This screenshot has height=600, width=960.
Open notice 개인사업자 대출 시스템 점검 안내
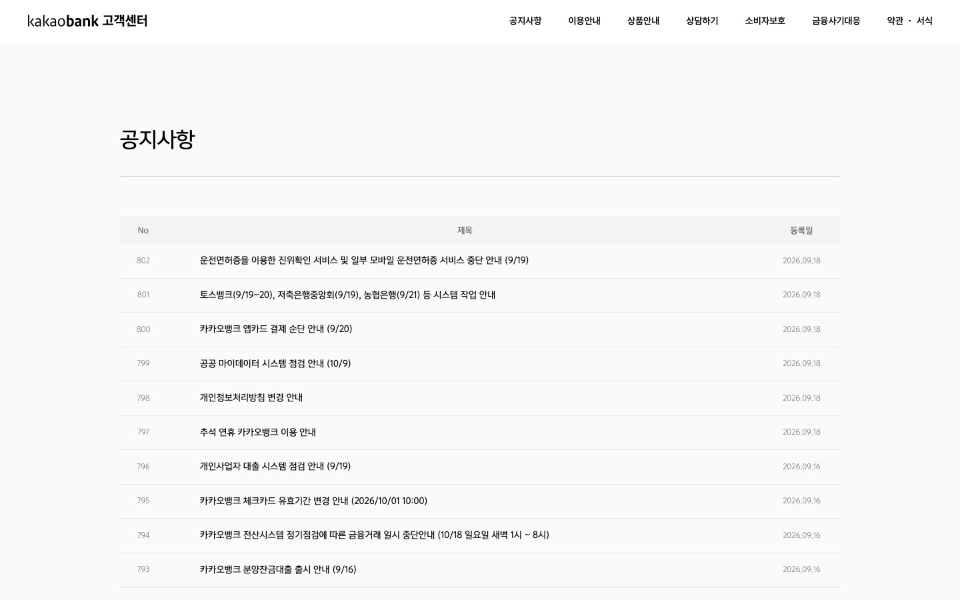click(x=275, y=467)
